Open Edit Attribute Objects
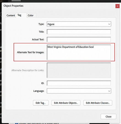121x124 pixels. [x=66, y=103]
